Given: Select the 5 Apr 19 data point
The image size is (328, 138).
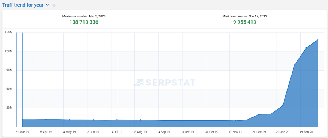Looking at the screenshot, I should pos(46,119).
